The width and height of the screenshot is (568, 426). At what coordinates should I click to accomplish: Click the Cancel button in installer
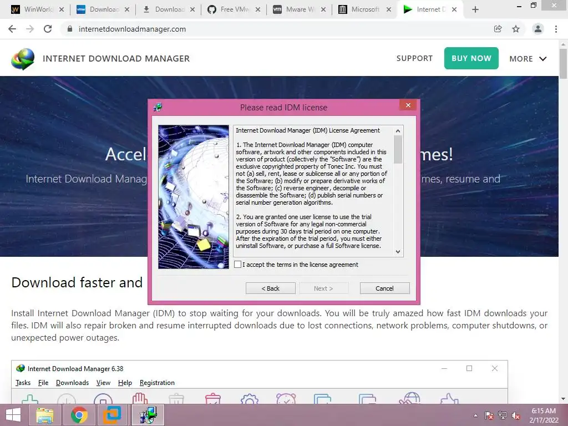coord(385,288)
